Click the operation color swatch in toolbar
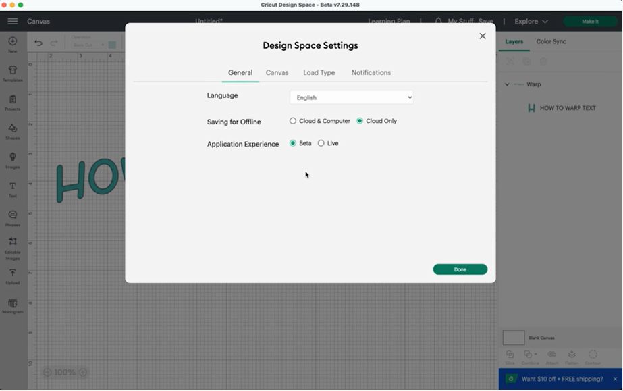Screen dimensions: 623x391 tap(113, 45)
